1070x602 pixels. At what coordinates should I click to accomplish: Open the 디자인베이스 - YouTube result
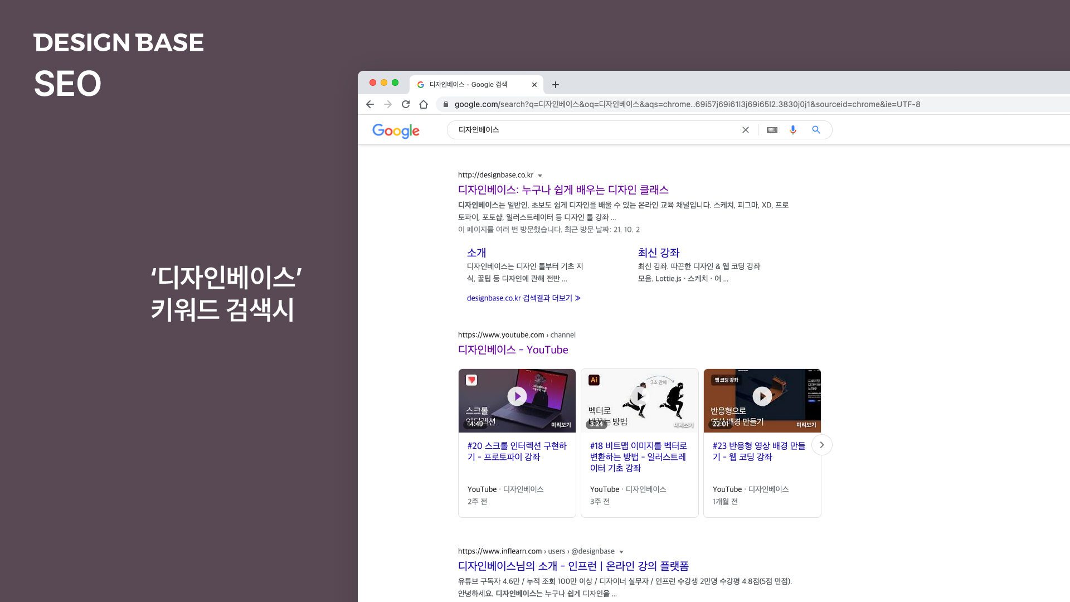513,349
